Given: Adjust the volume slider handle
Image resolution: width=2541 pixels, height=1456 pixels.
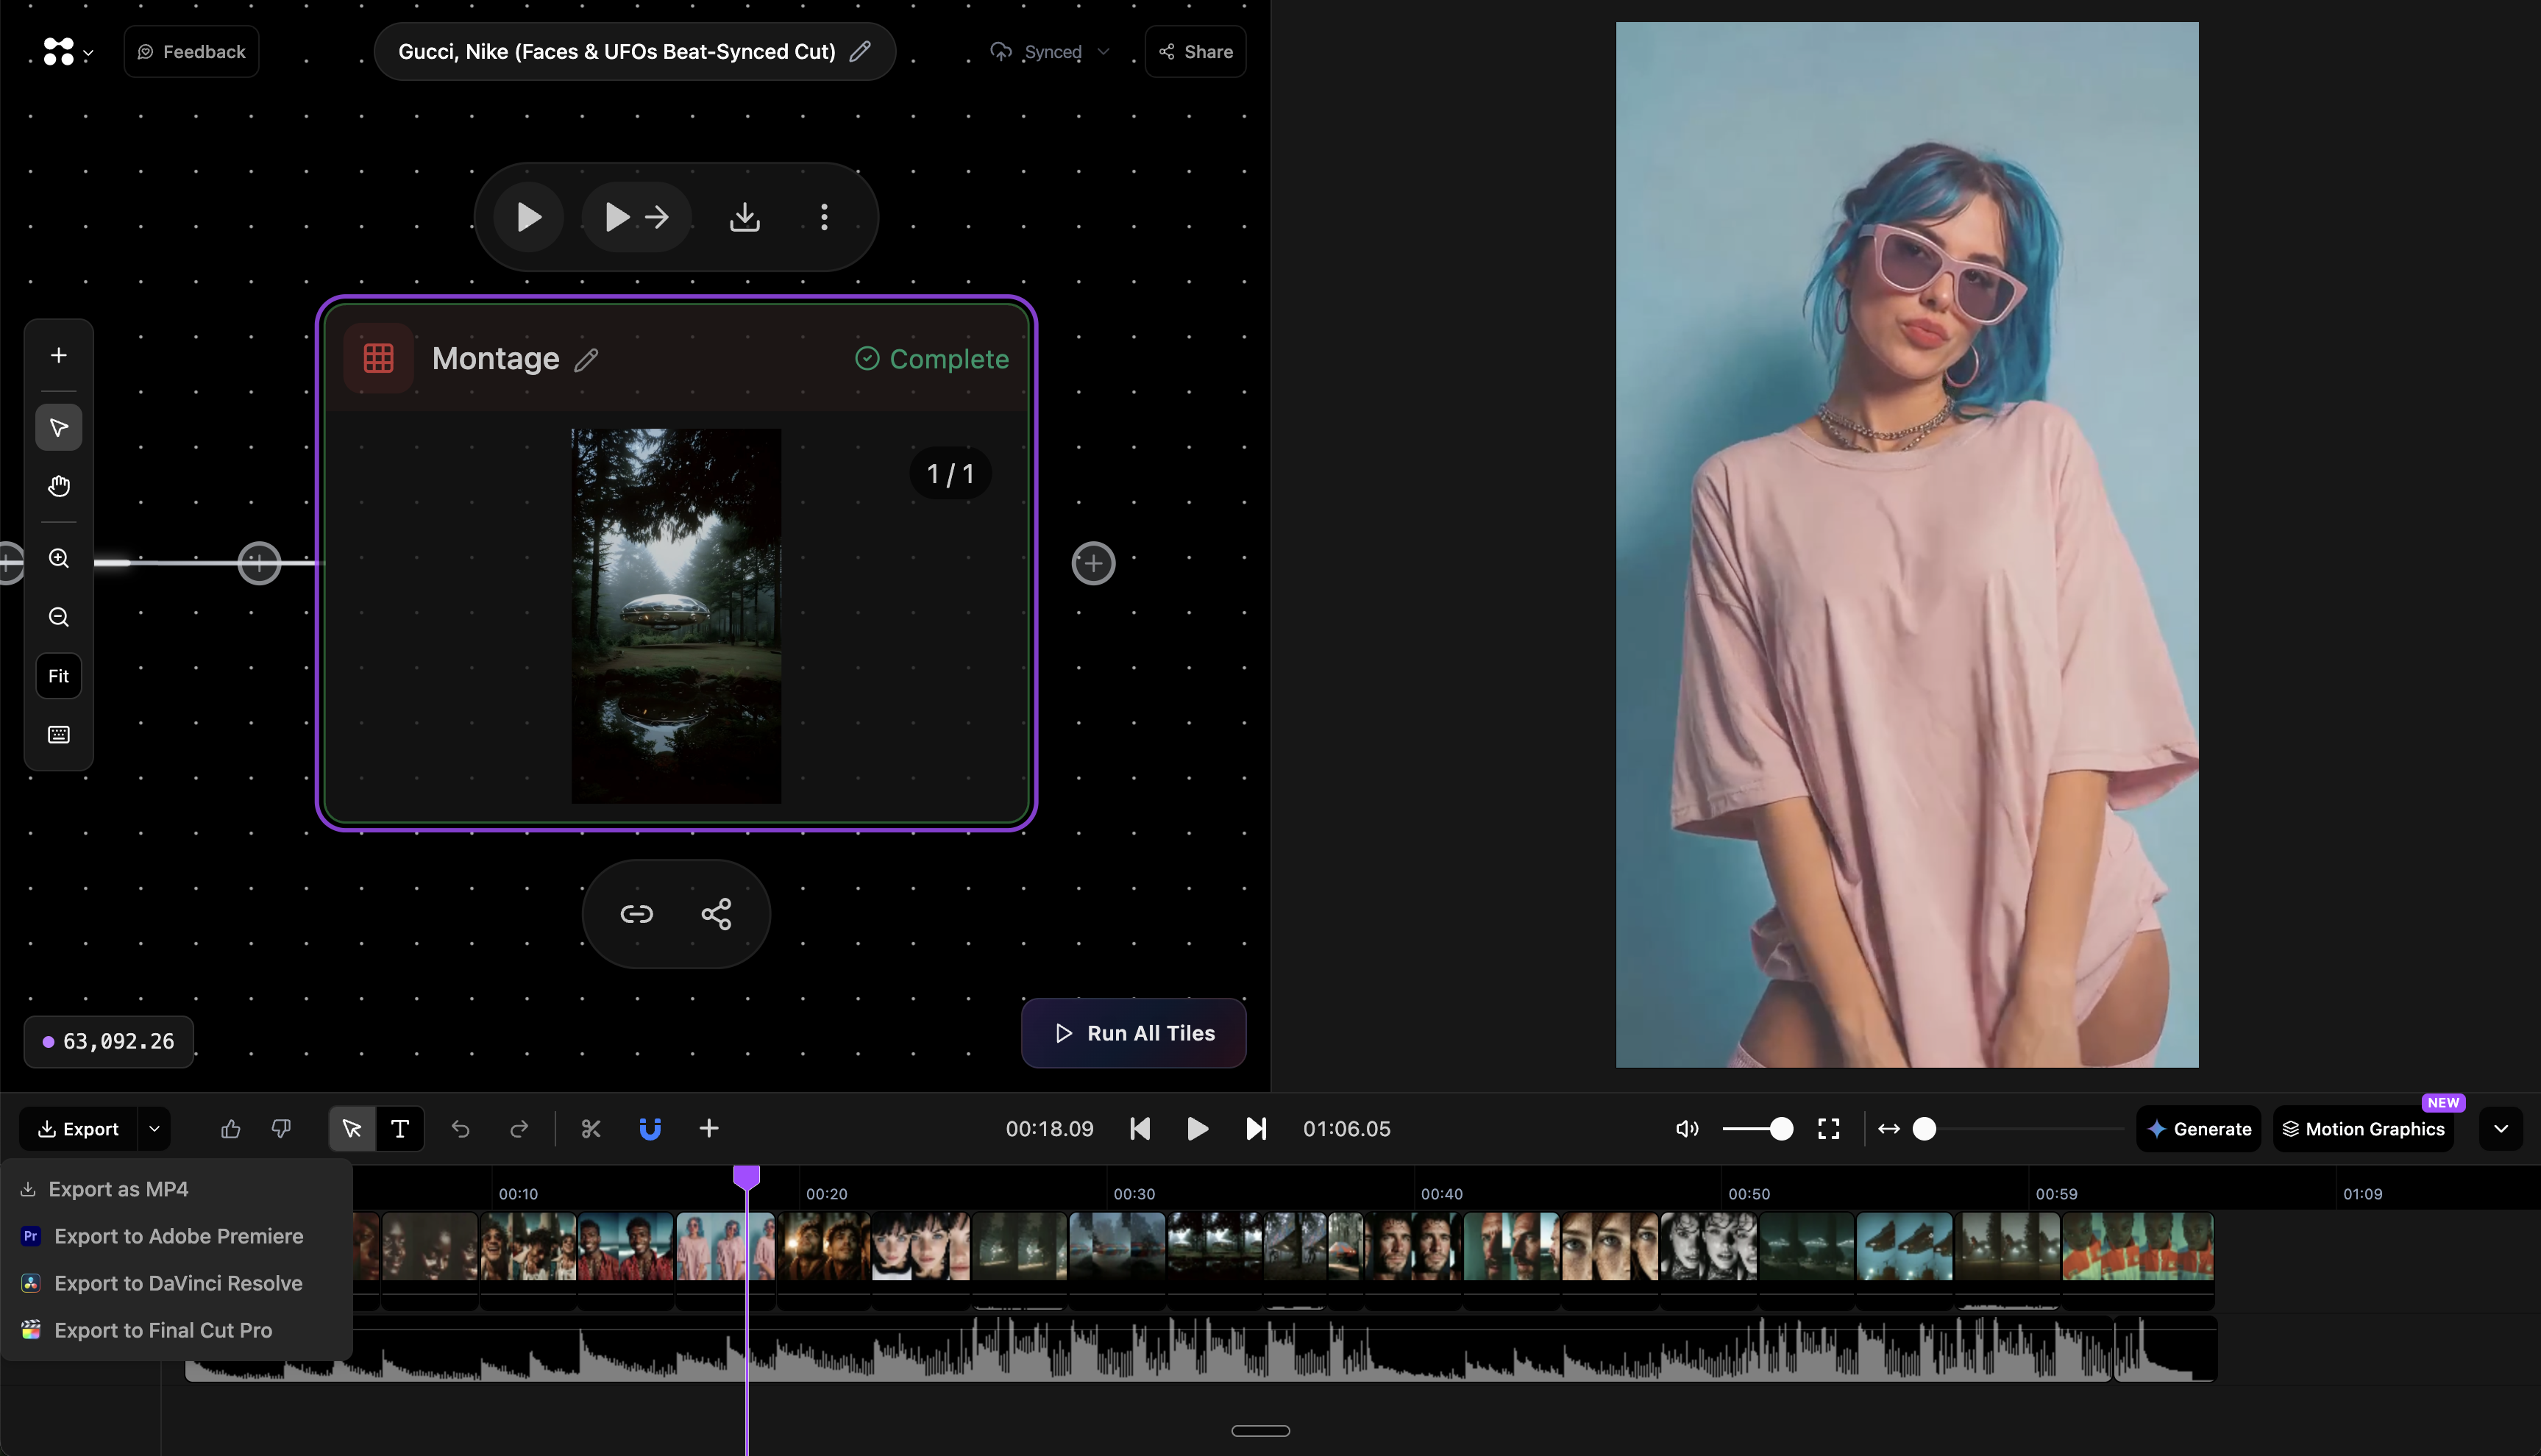Looking at the screenshot, I should pyautogui.click(x=1781, y=1128).
